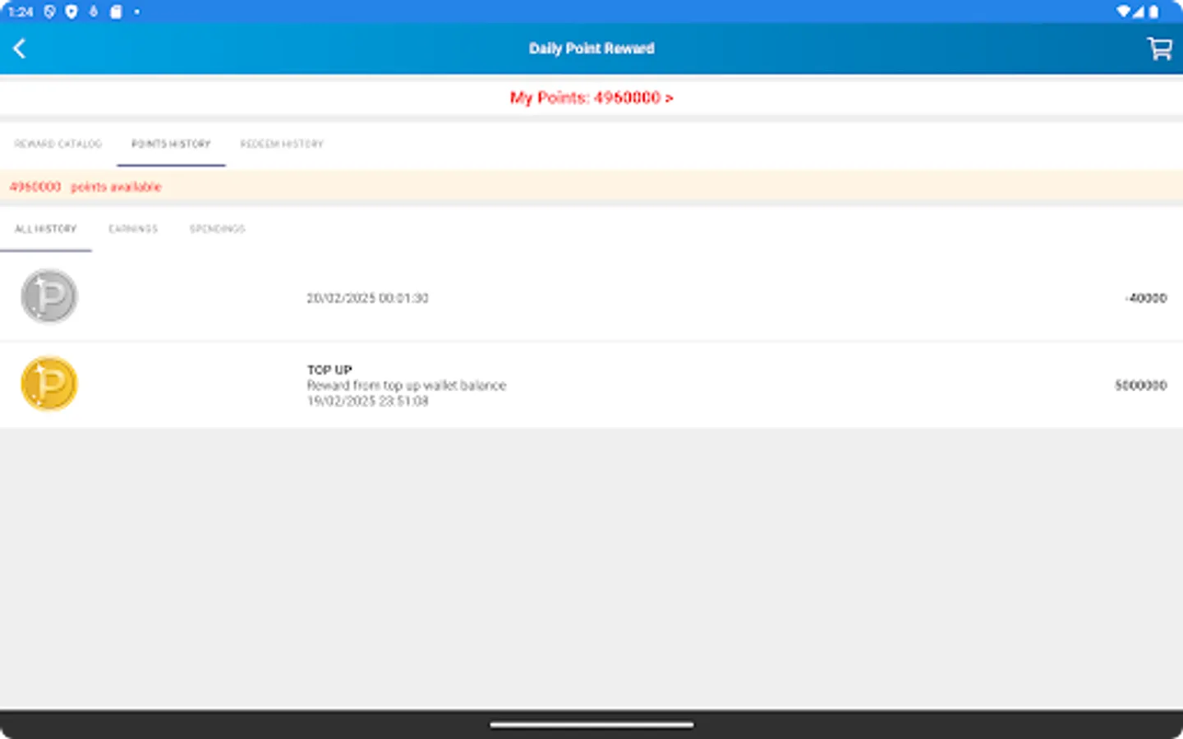Switch to the Reward Catalog tab

click(58, 144)
